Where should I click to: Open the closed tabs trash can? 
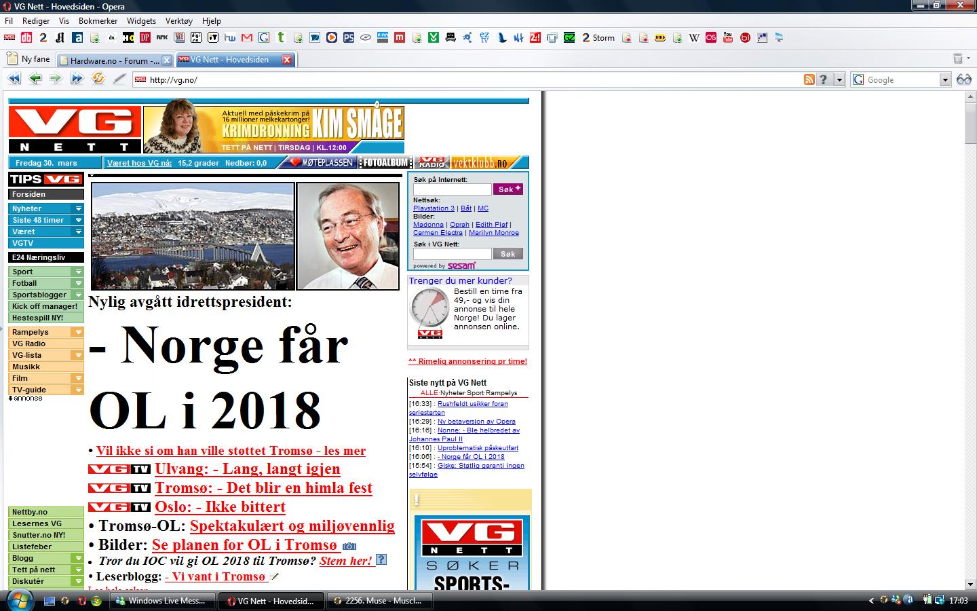(959, 59)
